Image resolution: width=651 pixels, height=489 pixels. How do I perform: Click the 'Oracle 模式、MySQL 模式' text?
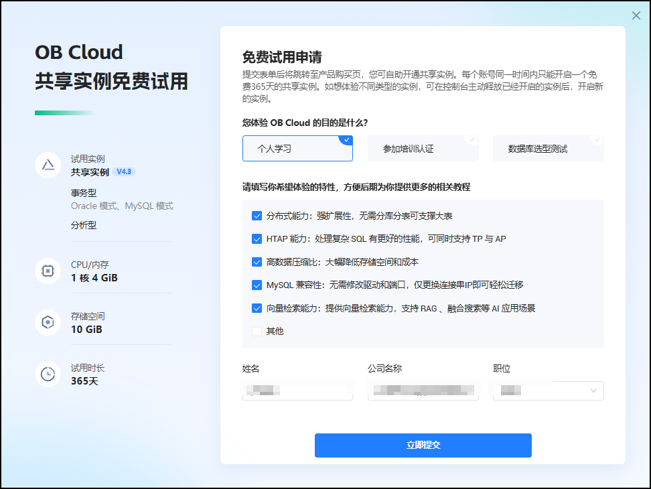pyautogui.click(x=122, y=206)
